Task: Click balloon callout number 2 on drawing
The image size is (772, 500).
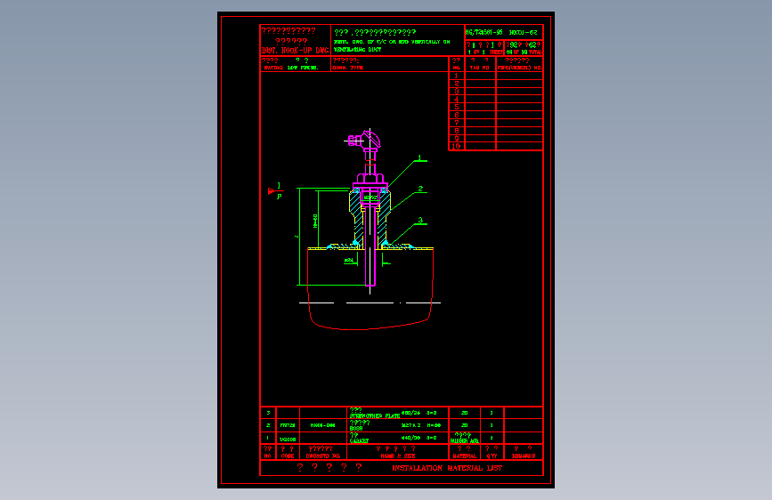Action: click(420, 189)
